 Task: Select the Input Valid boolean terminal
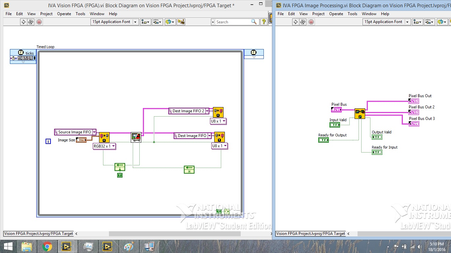pyautogui.click(x=335, y=125)
